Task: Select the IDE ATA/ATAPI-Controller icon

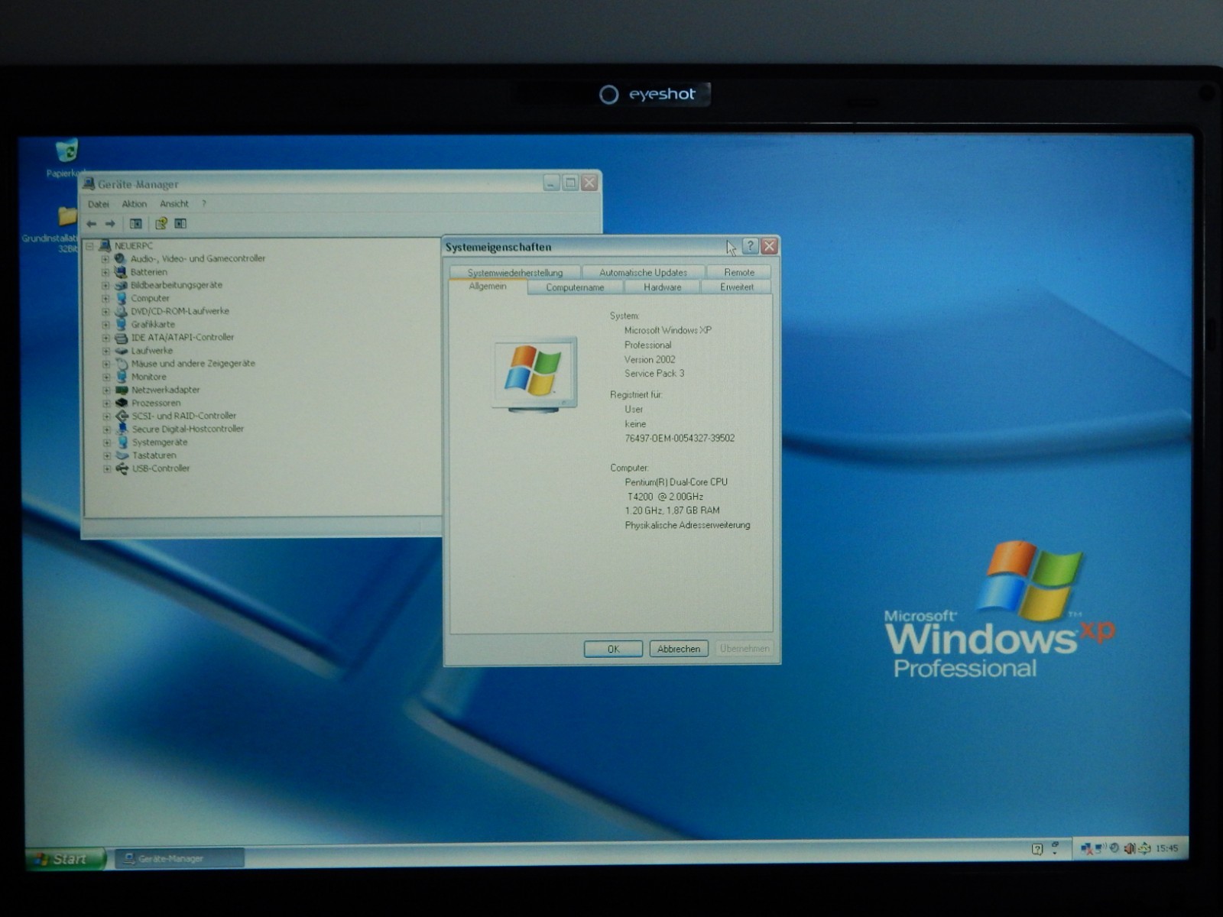Action: (121, 337)
